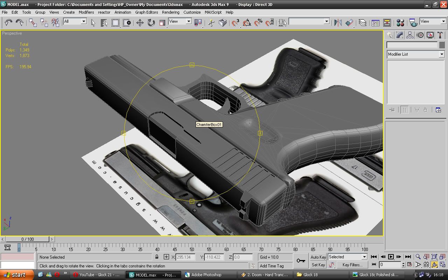Activate the Select and Link tool

pyautogui.click(x=33, y=23)
